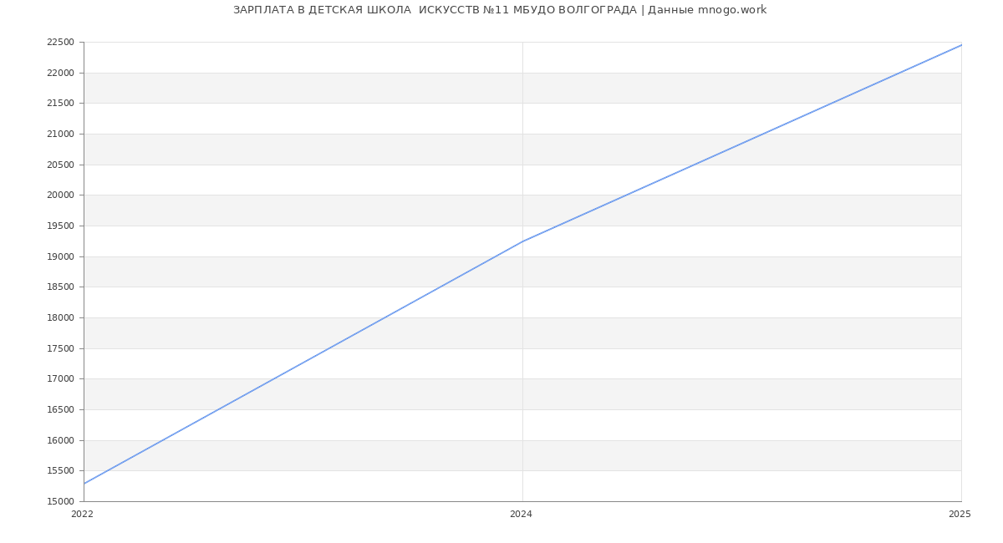Click the 2025 x-axis label
This screenshot has height=543, width=1003.
(960, 515)
